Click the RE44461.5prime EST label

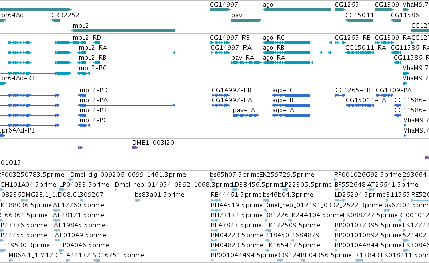point(236,195)
